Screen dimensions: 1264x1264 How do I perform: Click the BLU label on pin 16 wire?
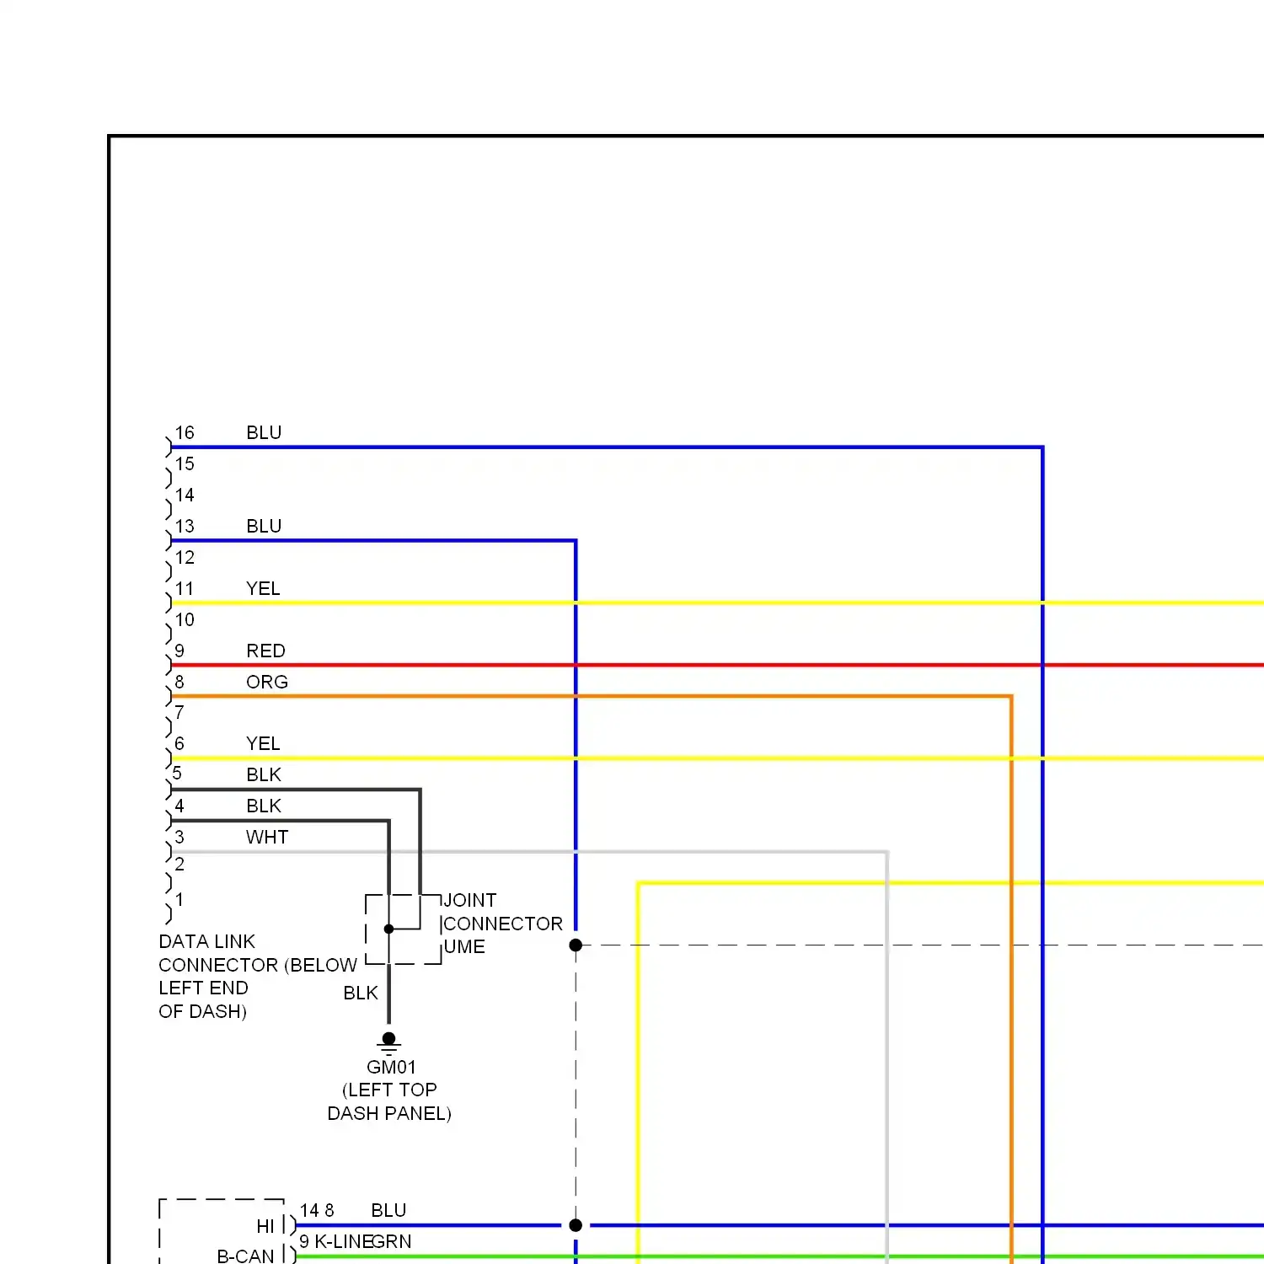(x=264, y=433)
